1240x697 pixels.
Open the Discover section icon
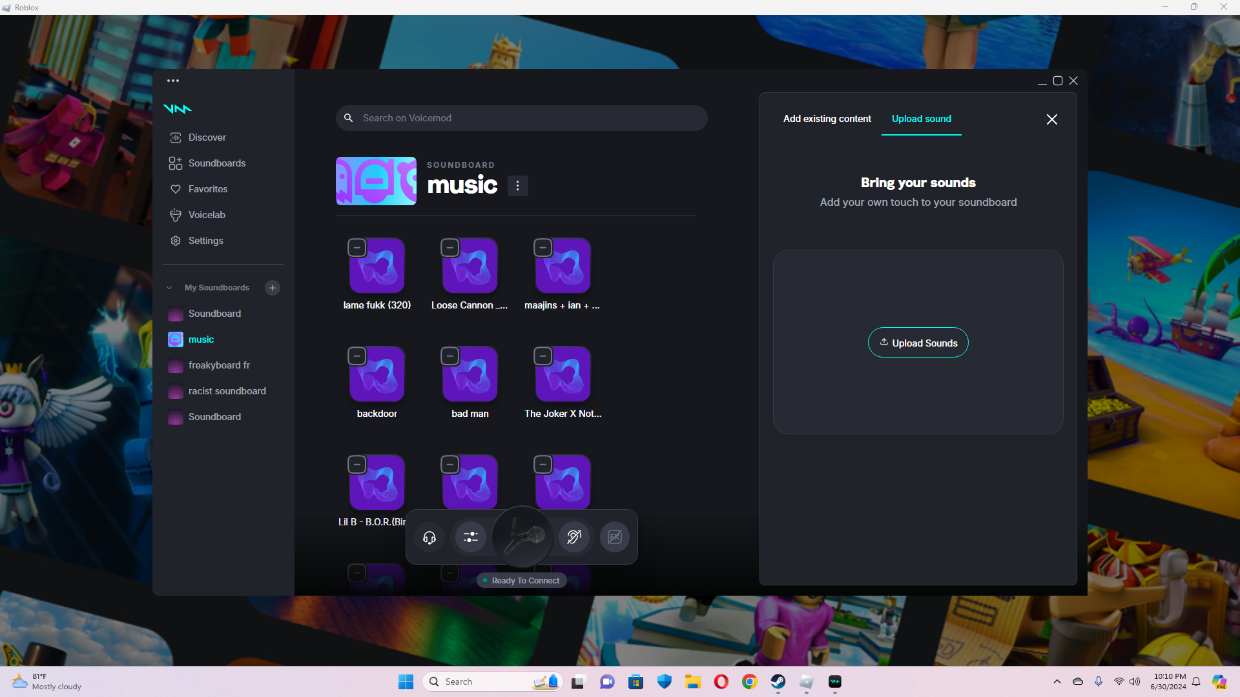(175, 137)
